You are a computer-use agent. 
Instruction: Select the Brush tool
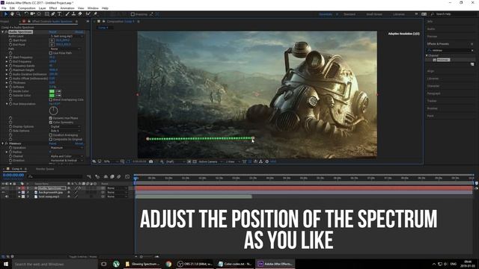click(x=67, y=14)
